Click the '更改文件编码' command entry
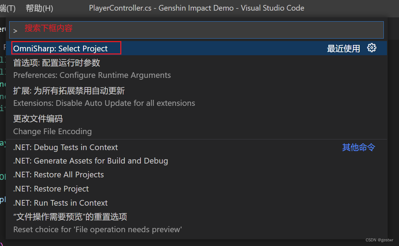The width and height of the screenshot is (399, 246). coord(38,119)
